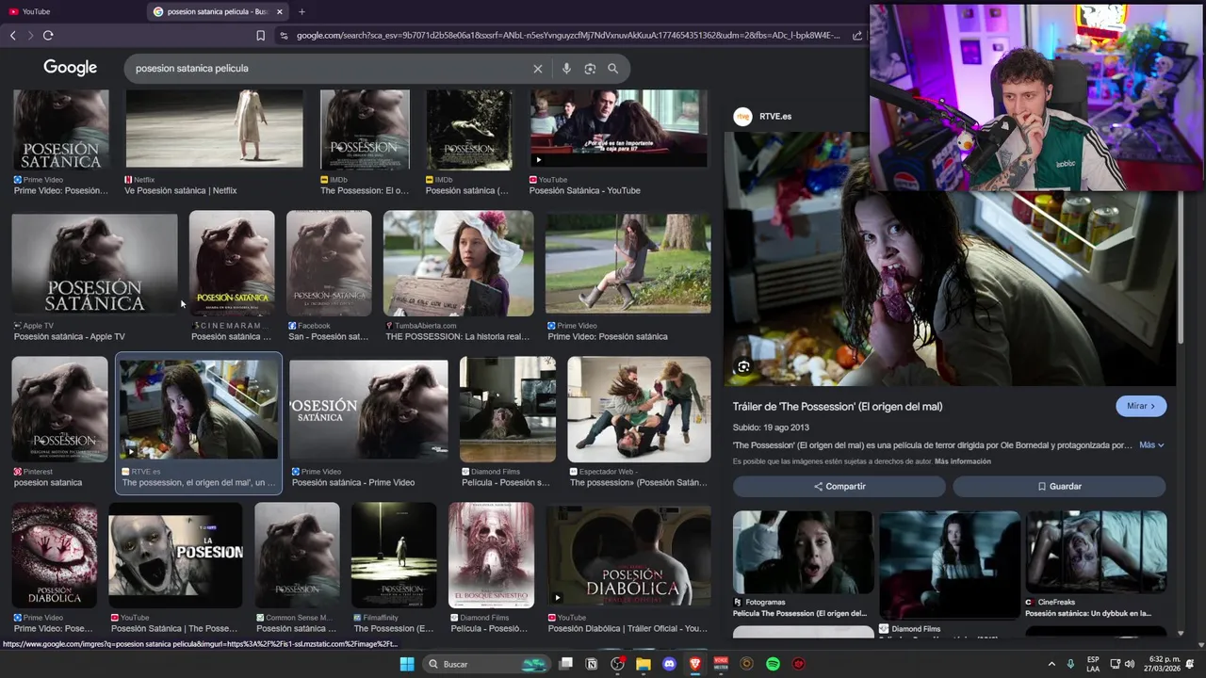Bookmark this page from the address bar
The height and width of the screenshot is (678, 1206).
(x=261, y=36)
